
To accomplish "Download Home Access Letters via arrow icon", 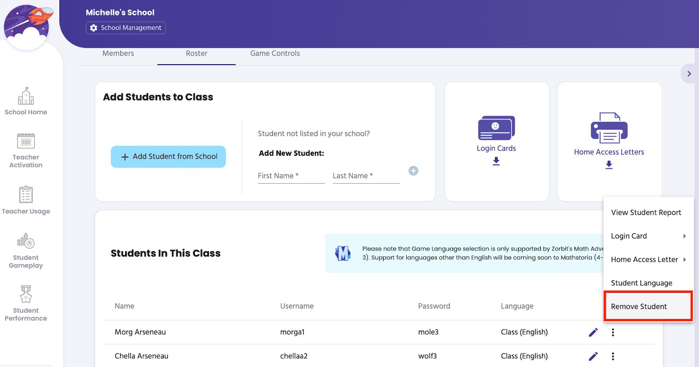I will tap(609, 165).
